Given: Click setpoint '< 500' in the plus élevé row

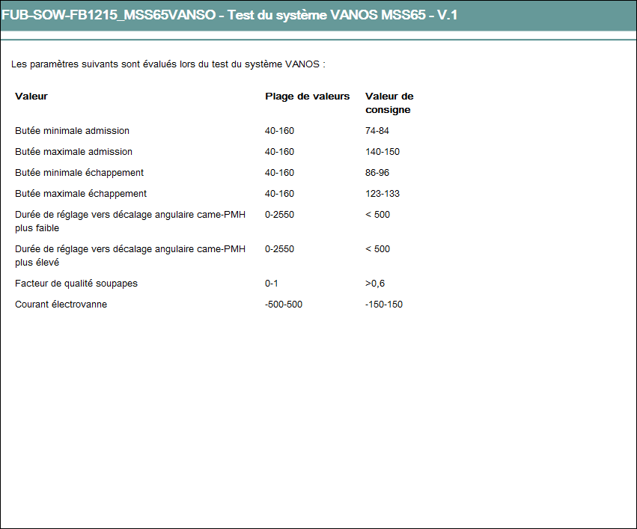Looking at the screenshot, I should click(x=377, y=249).
